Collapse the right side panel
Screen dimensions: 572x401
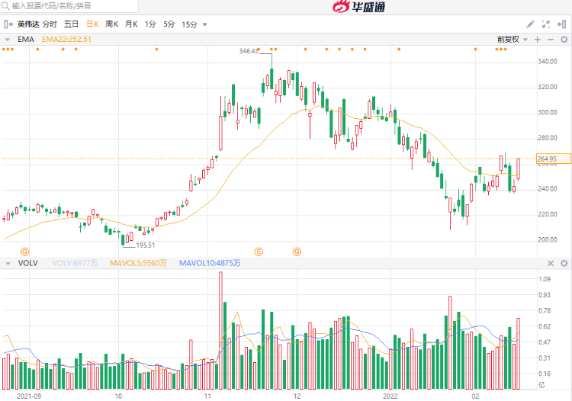click(x=564, y=24)
